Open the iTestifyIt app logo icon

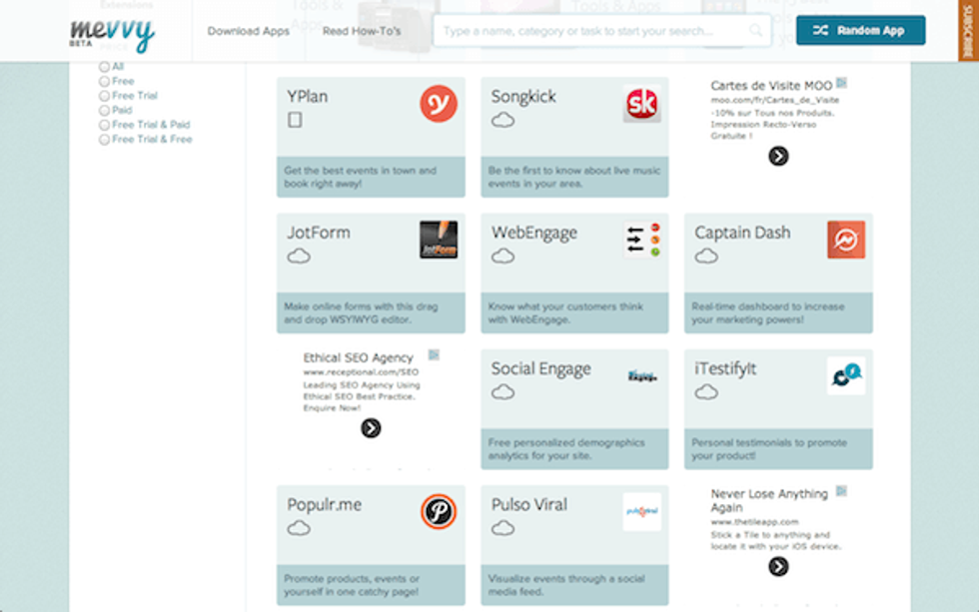tap(846, 375)
